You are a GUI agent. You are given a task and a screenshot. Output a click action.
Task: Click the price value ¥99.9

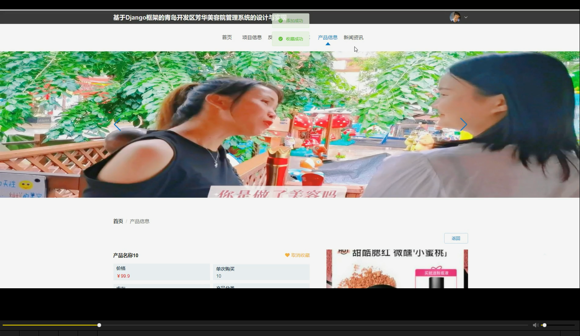pyautogui.click(x=124, y=276)
